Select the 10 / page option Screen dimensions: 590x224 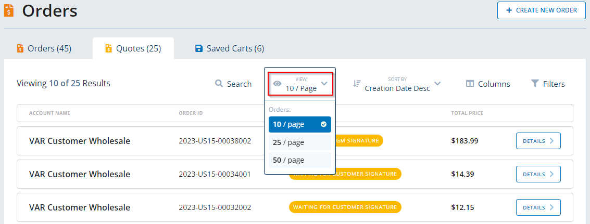pyautogui.click(x=299, y=125)
